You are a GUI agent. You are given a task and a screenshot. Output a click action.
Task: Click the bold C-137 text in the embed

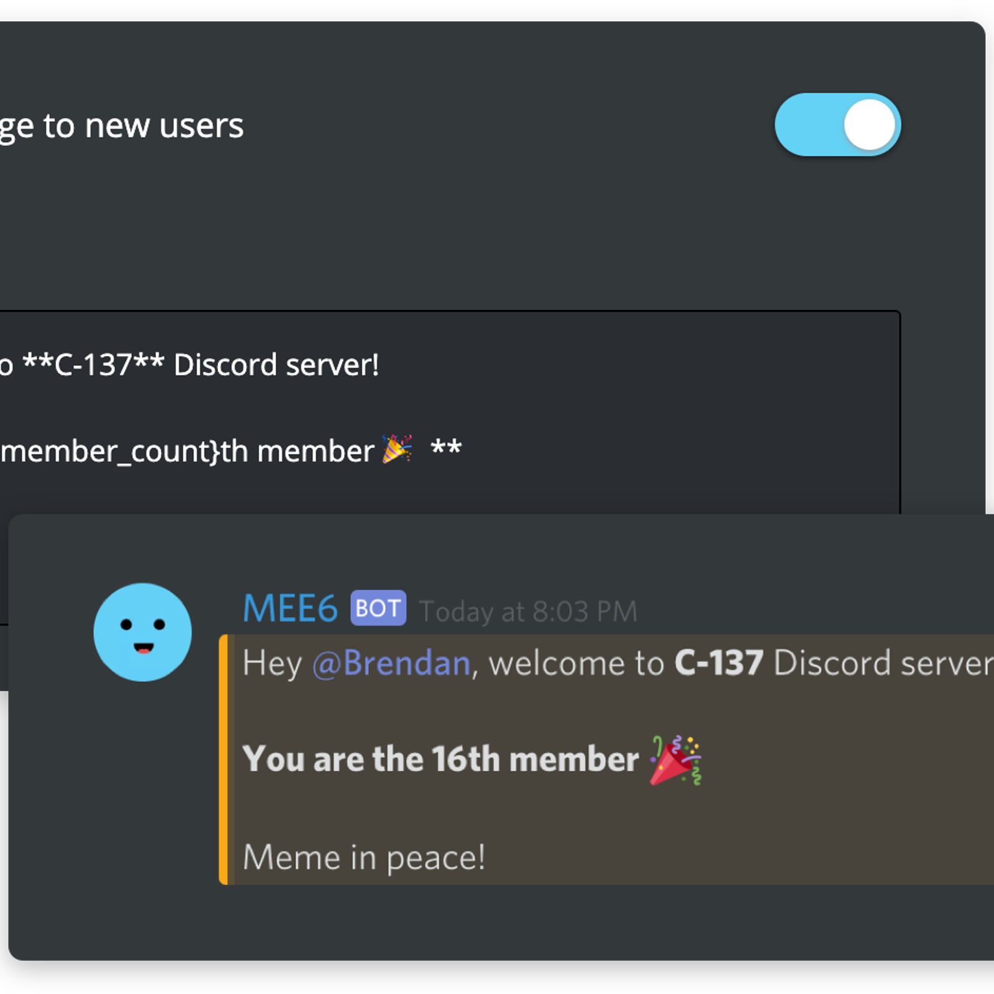(719, 663)
